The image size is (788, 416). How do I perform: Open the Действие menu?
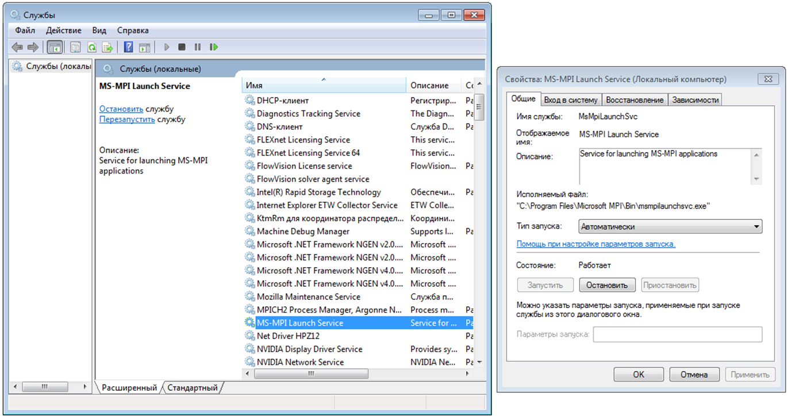[64, 30]
